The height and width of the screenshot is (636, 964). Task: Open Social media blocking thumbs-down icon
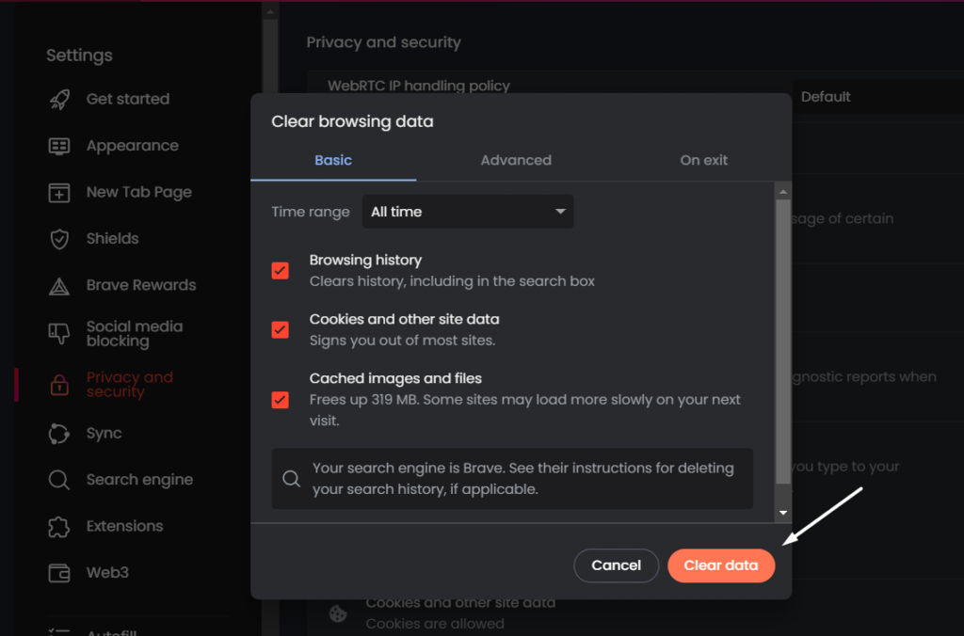pyautogui.click(x=59, y=334)
